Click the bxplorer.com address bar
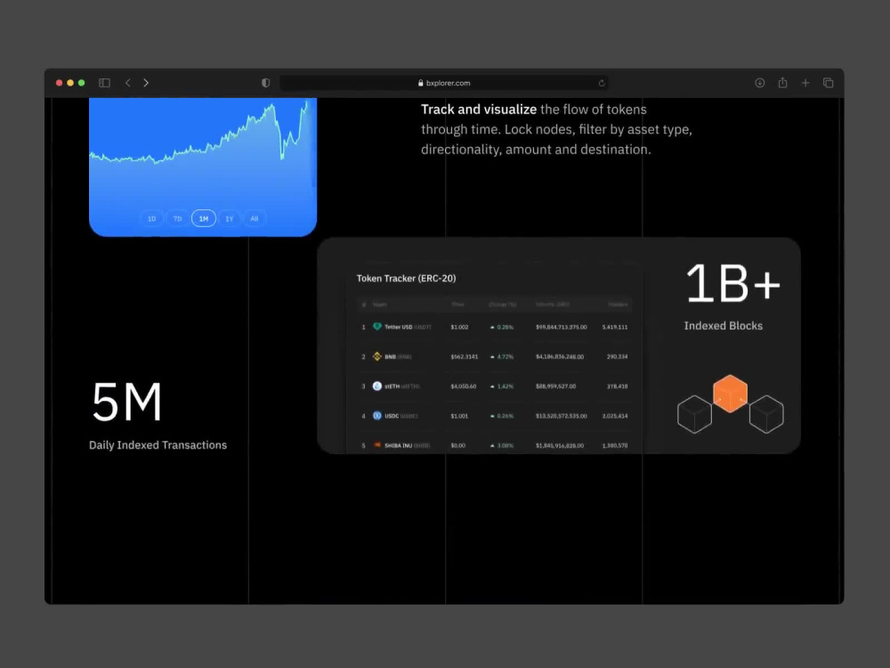890x668 pixels. 444,83
